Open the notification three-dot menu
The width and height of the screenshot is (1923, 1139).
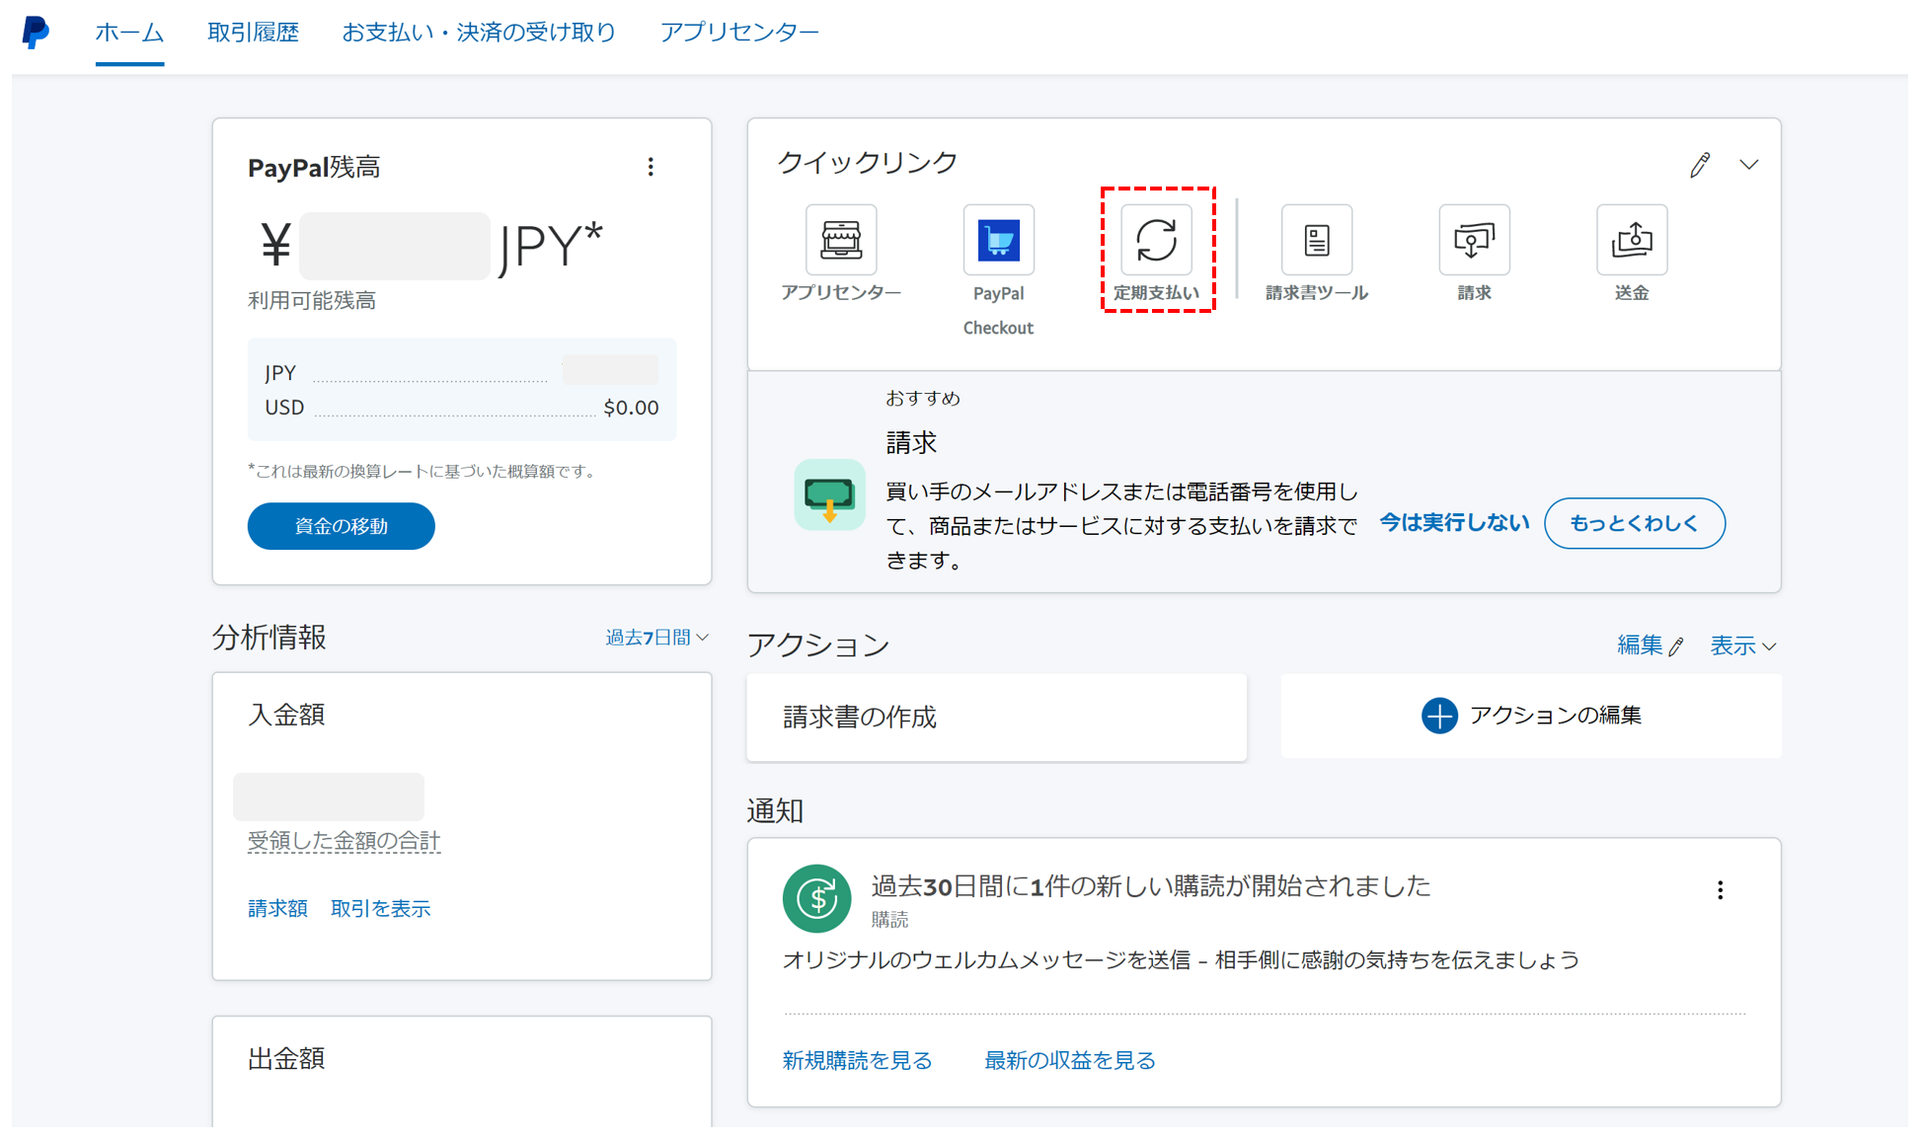click(x=1721, y=890)
